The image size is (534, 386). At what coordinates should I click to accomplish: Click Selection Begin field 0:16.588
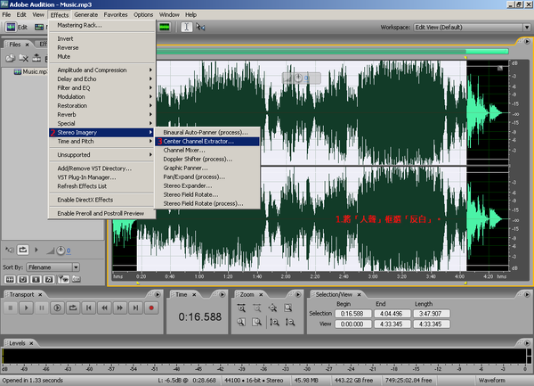[352, 314]
